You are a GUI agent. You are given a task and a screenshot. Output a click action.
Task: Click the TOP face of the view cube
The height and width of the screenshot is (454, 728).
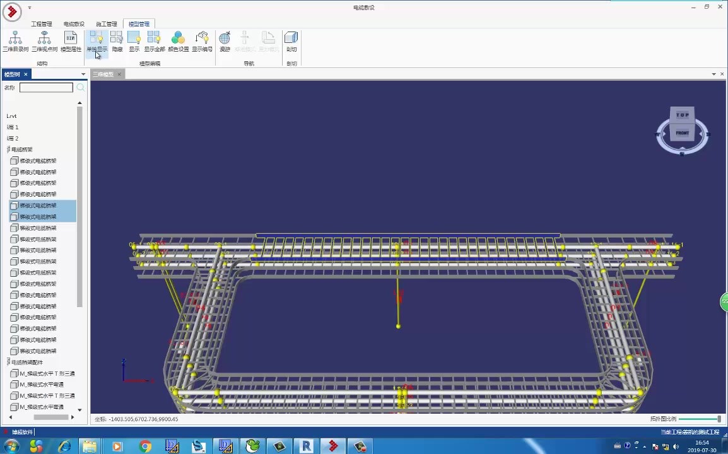682,115
